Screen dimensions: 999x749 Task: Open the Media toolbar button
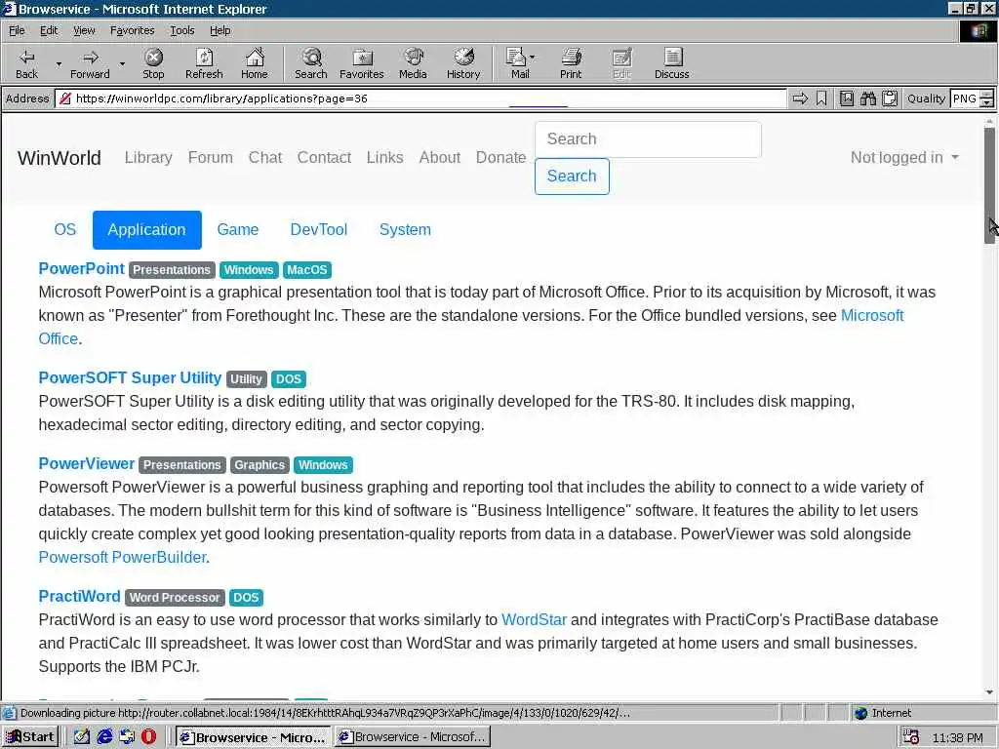pos(413,63)
